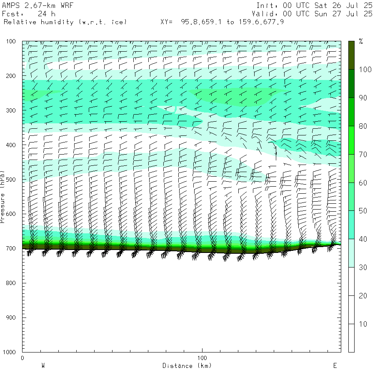Click the 100 hPa pressure axis label
375x375 pixels.
[x=11, y=41]
